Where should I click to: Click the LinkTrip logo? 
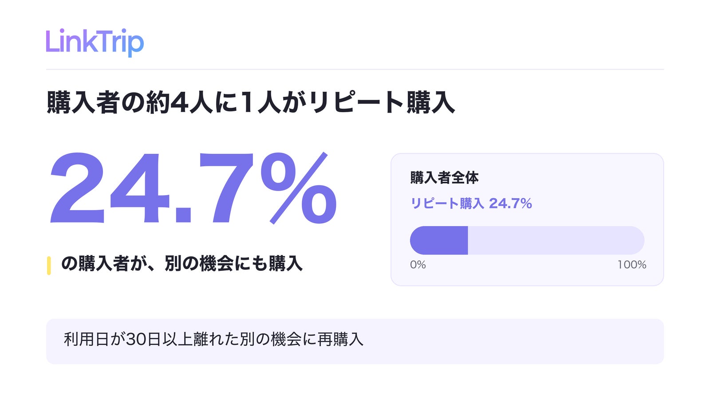click(x=95, y=42)
